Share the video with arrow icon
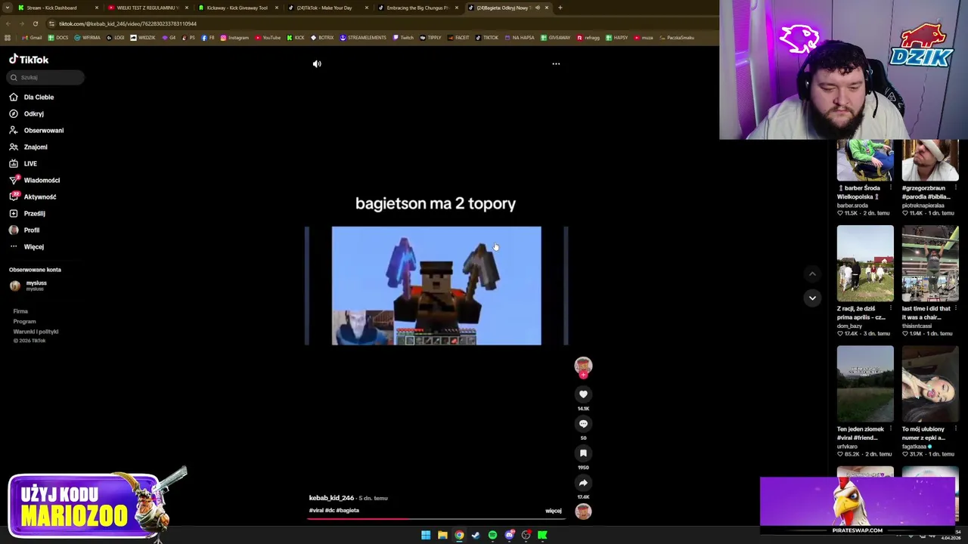This screenshot has height=544, width=968. tap(583, 482)
